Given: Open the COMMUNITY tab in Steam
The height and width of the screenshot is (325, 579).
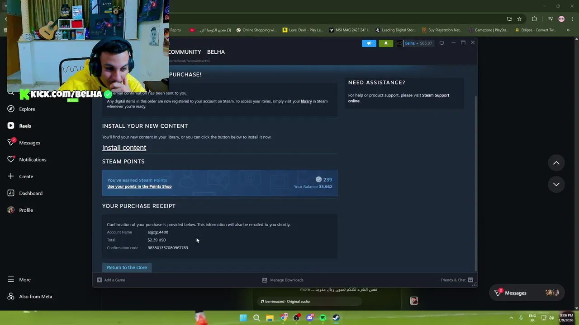Looking at the screenshot, I should pyautogui.click(x=185, y=52).
